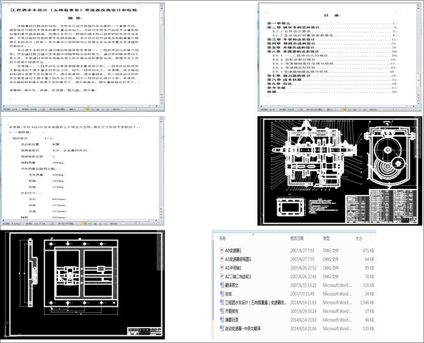Sort the file list by the 修改日期 column
This screenshot has width=424, height=343.
tap(297, 238)
